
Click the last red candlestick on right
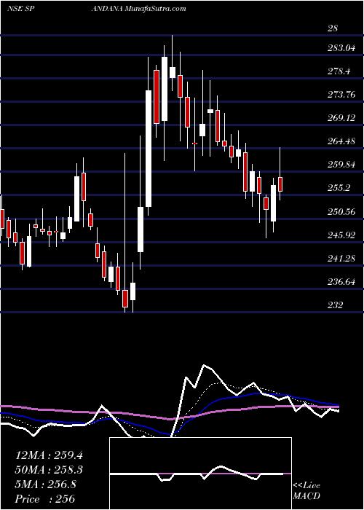point(280,184)
